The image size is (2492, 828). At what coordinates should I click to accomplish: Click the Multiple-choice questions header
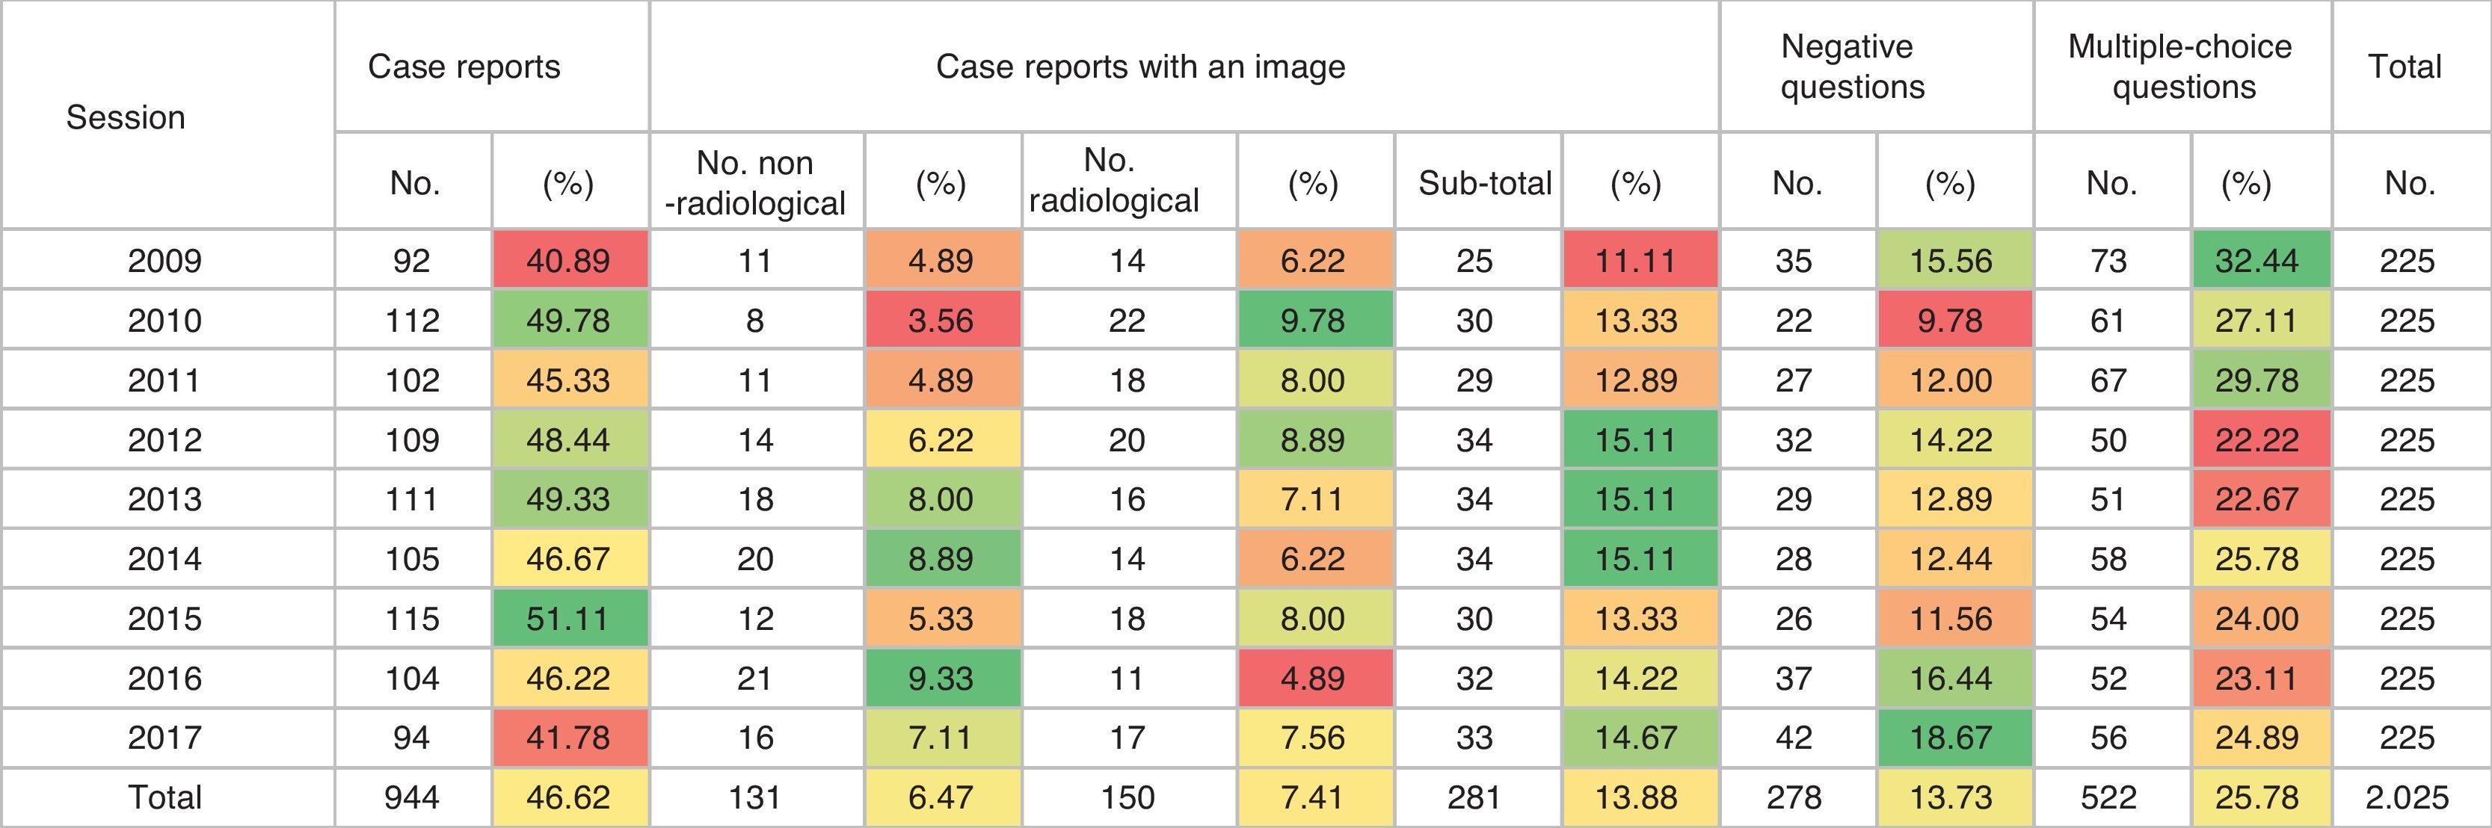2180,67
